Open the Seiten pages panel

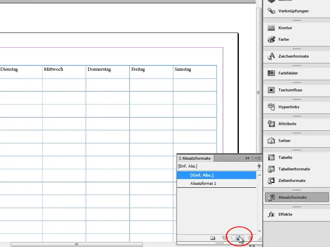click(x=296, y=140)
